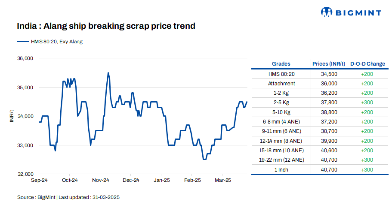
Task: Click the Grades column header
Action: (281, 64)
